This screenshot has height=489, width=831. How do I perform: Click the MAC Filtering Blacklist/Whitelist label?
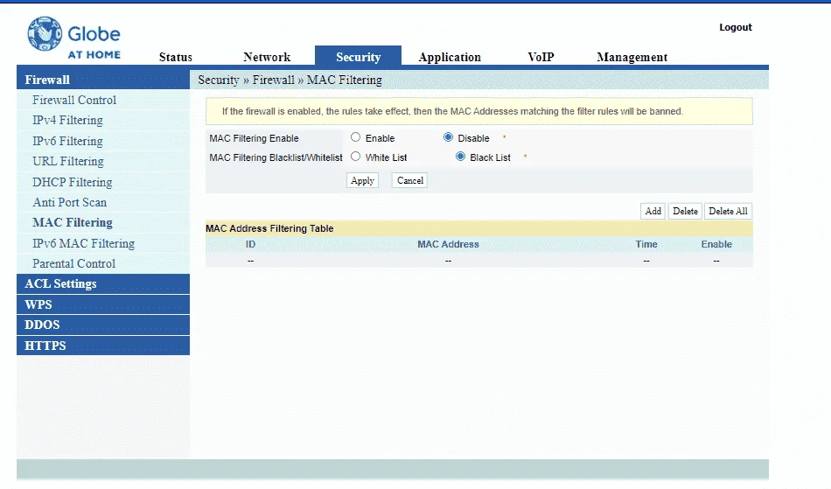pos(276,157)
